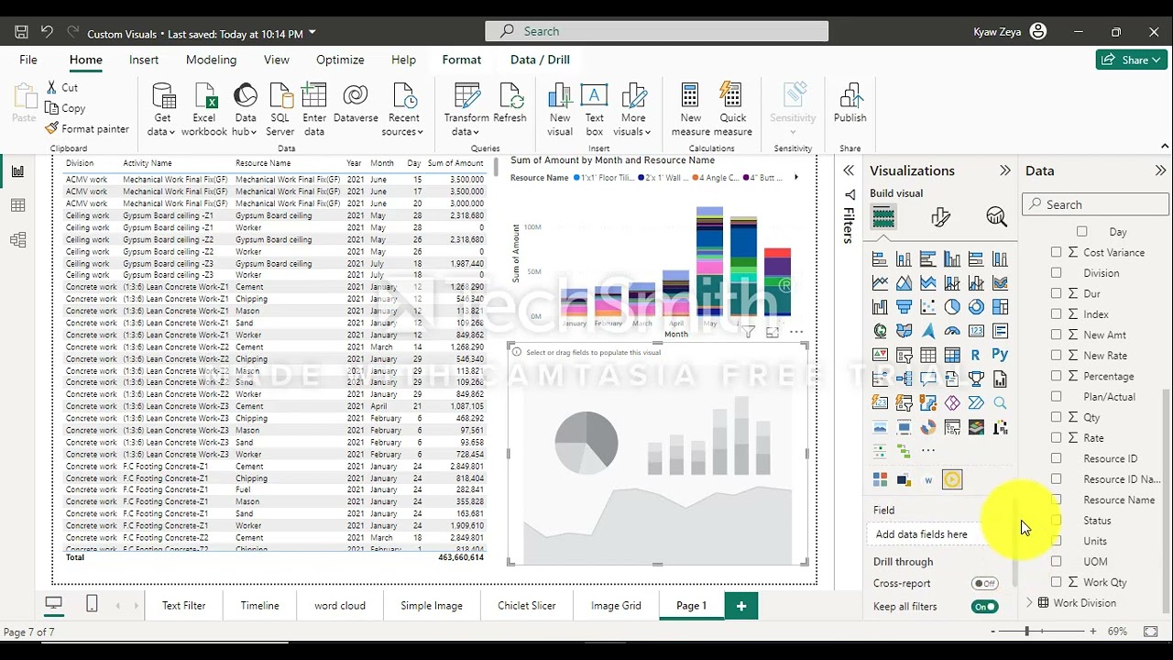
Task: Open the Data / Drill tab
Action: (x=540, y=60)
